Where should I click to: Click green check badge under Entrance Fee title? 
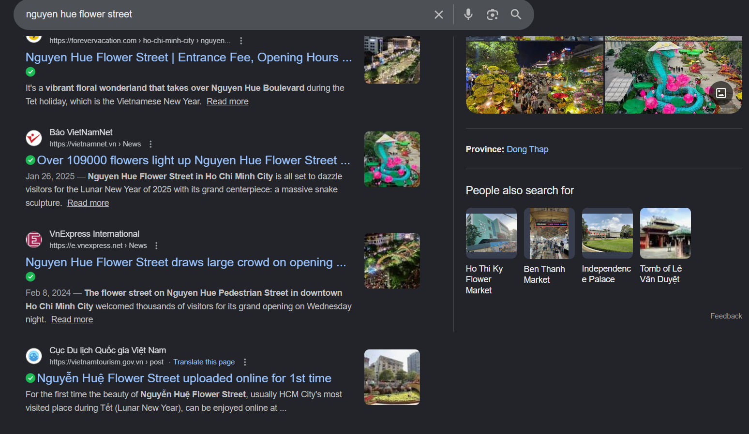[30, 72]
